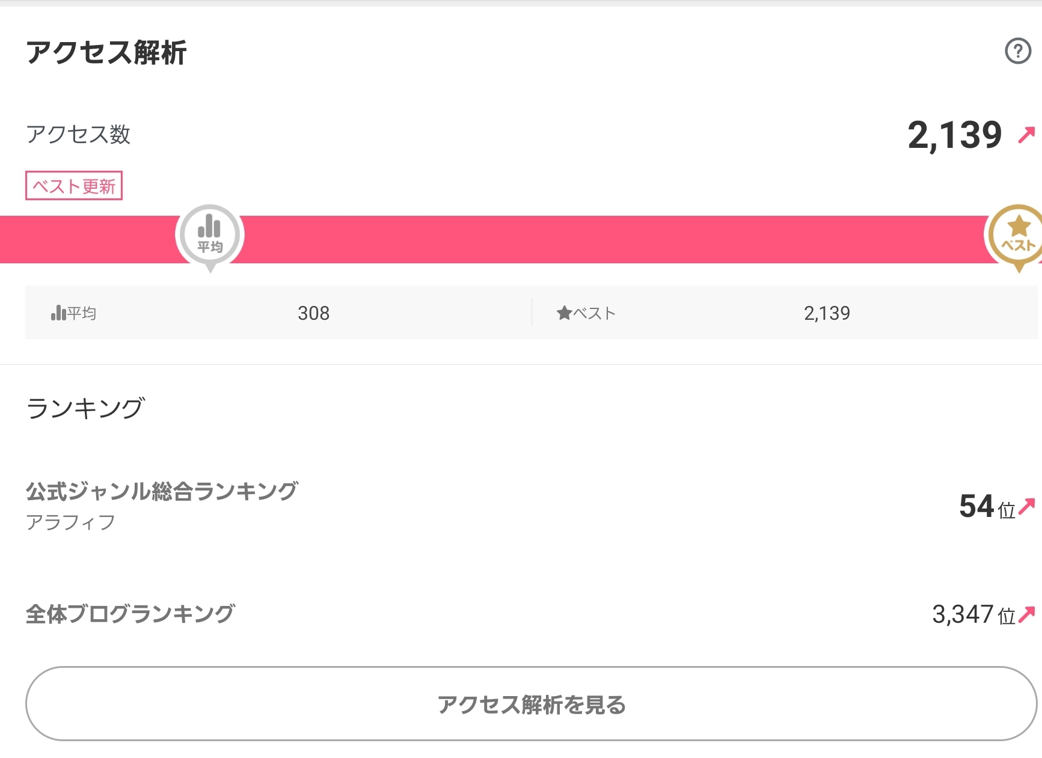
Task: Click the ベスト更新 badge
Action: [x=74, y=186]
